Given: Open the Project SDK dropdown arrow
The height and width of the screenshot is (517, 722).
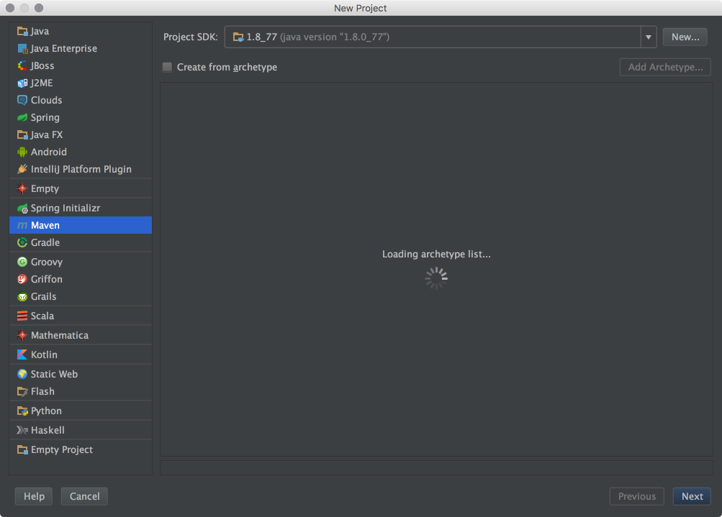Looking at the screenshot, I should (649, 37).
